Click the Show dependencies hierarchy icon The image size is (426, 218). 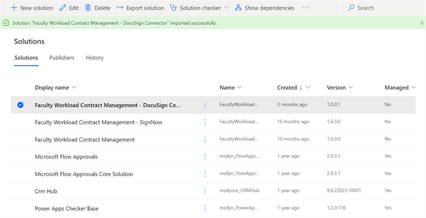click(238, 8)
